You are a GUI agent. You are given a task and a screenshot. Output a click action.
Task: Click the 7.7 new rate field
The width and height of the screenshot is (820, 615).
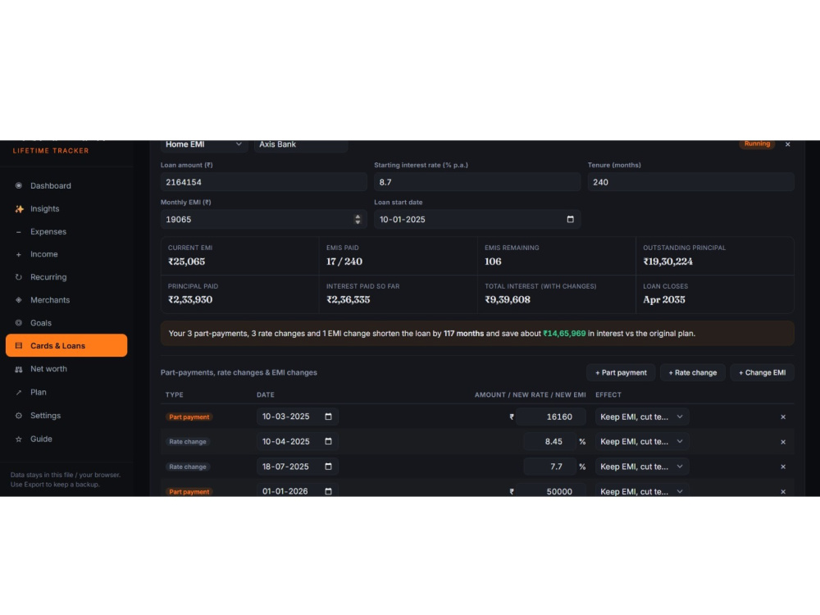tap(549, 467)
